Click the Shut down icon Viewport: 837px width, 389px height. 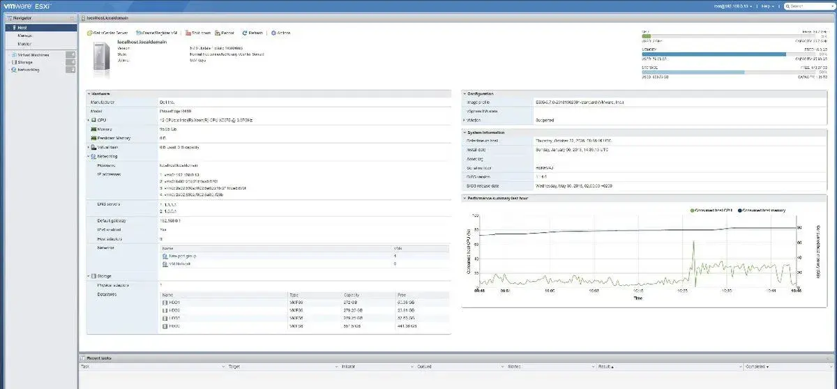[x=188, y=33]
